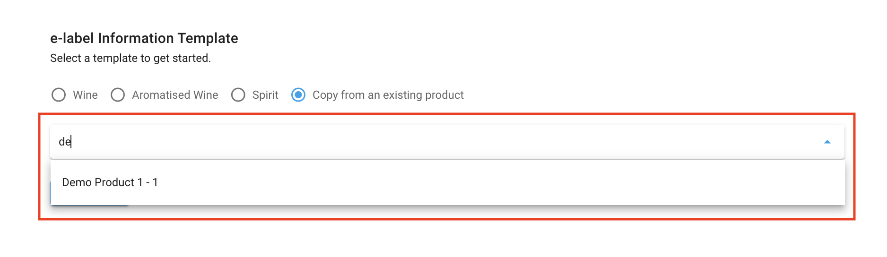The image size is (887, 257).
Task: Pick the Spirit radio button
Action: pos(238,95)
